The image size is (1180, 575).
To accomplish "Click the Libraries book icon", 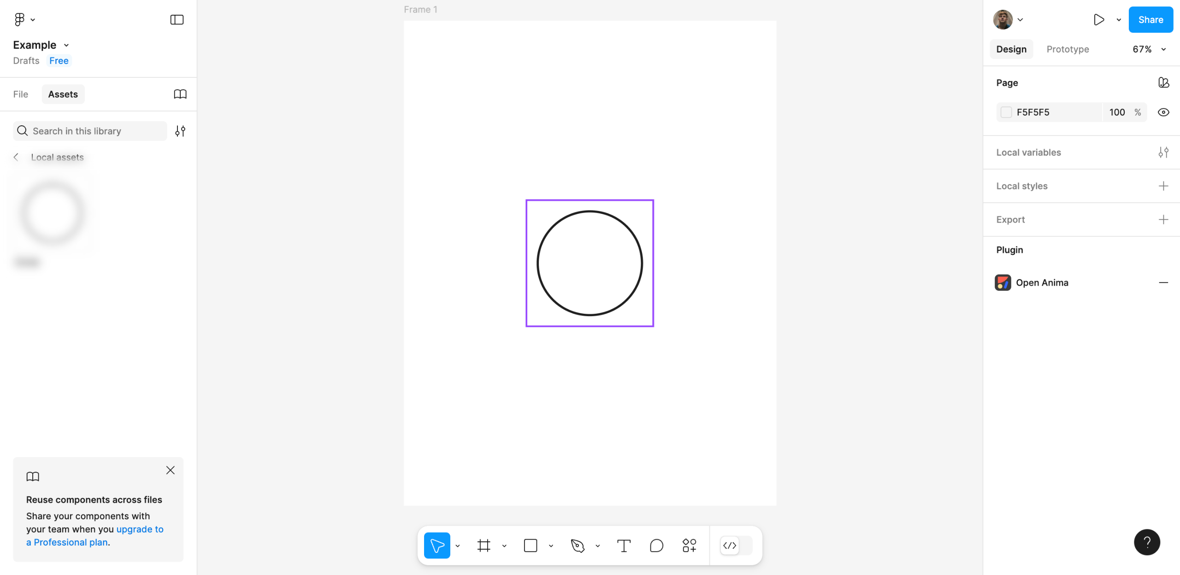I will click(x=180, y=94).
